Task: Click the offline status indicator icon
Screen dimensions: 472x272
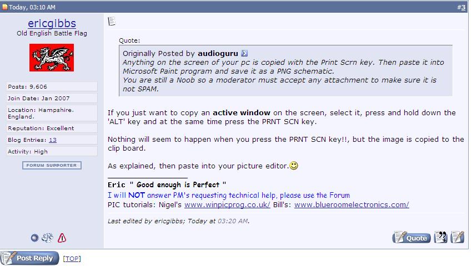Action: (x=34, y=238)
